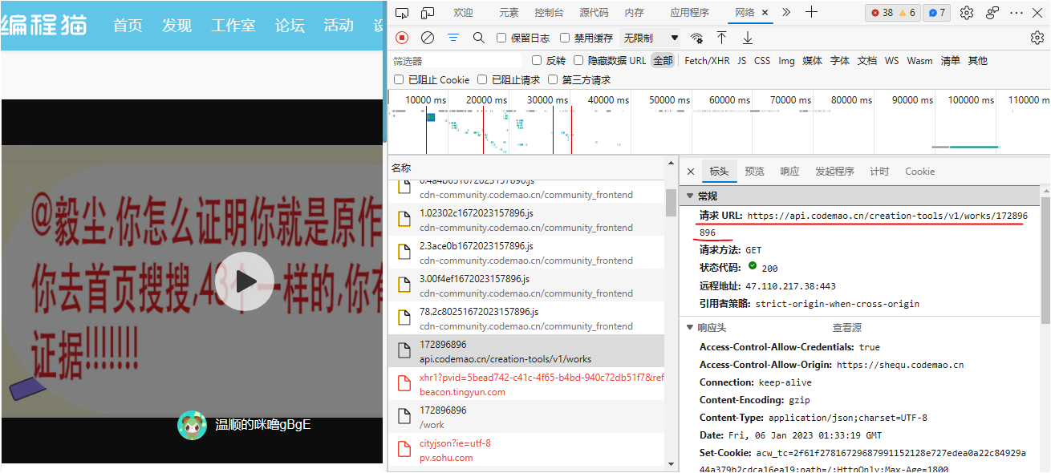1051x473 pixels.
Task: Check 第三方请求 checkbox
Action: tap(553, 79)
